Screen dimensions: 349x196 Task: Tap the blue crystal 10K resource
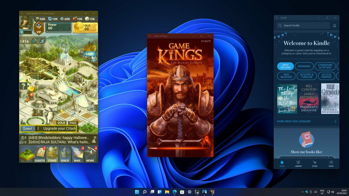53,19
